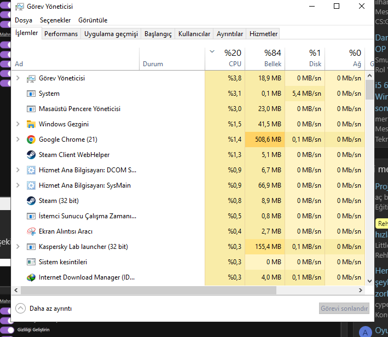Open the Görüntüle menu
Image resolution: width=388 pixels, height=337 pixels.
pos(93,20)
